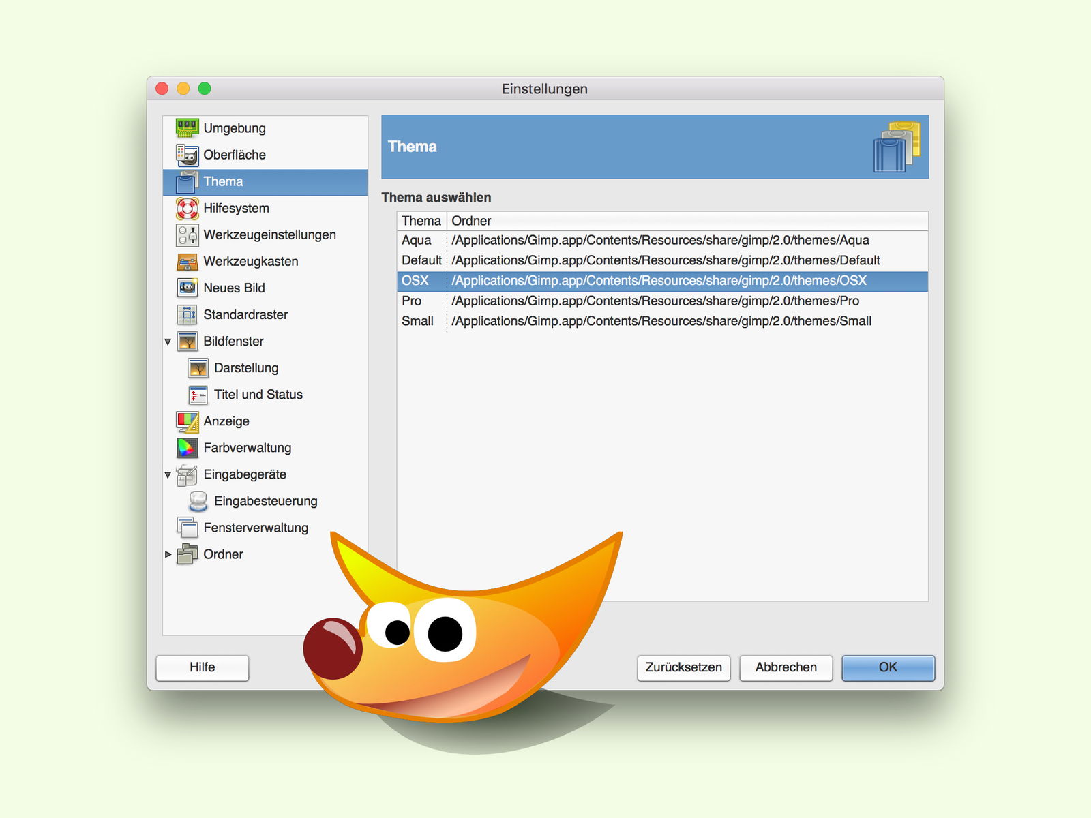Select Ordner in the sidebar
The width and height of the screenshot is (1091, 818).
(223, 554)
